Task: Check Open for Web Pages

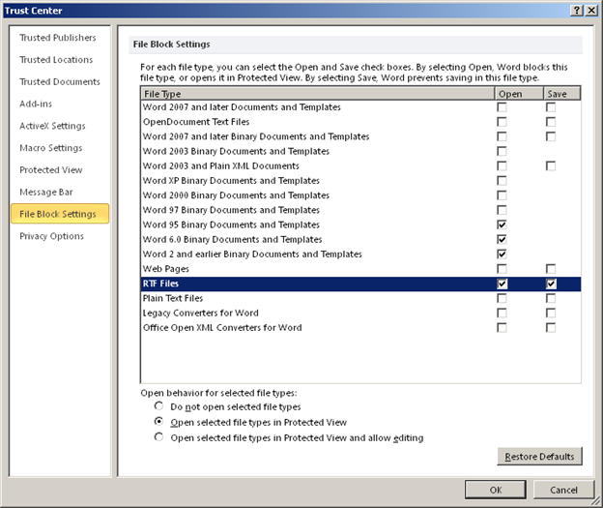Action: tap(502, 269)
